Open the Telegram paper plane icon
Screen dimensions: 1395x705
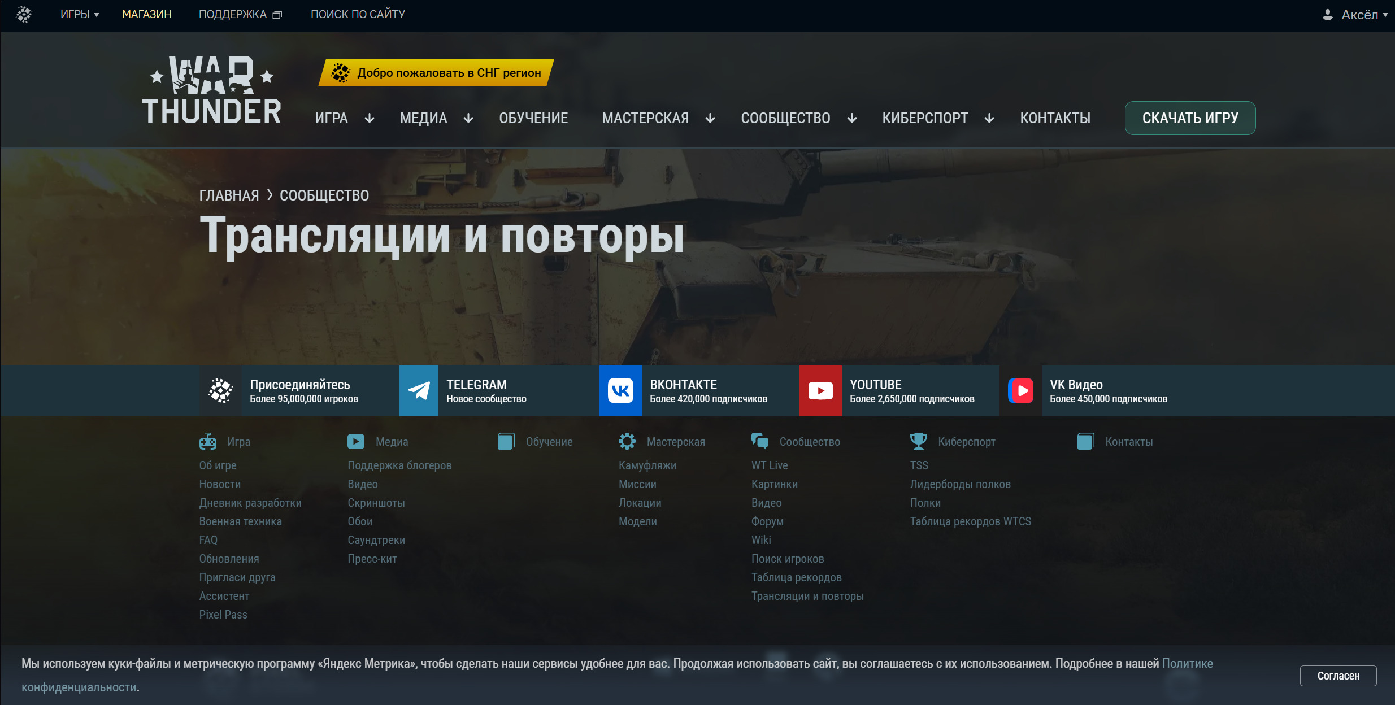coord(419,390)
